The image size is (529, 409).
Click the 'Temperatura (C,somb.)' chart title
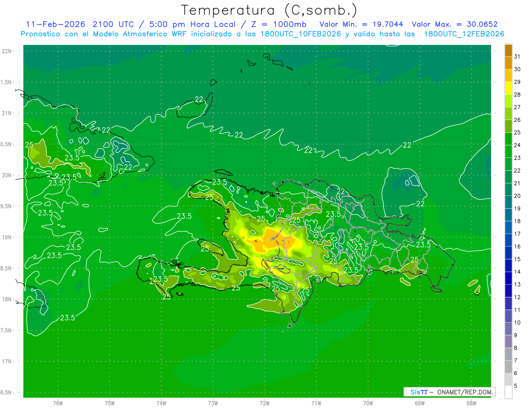[269, 11]
